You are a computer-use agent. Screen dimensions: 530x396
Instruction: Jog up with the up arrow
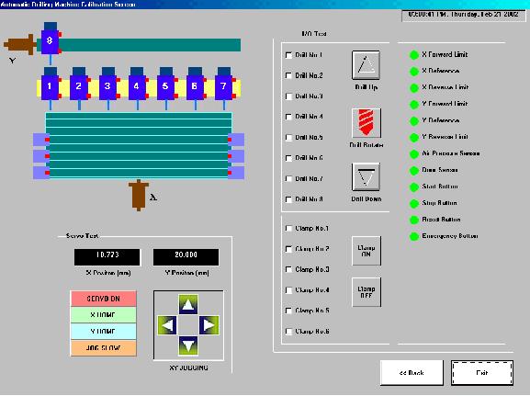(188, 304)
